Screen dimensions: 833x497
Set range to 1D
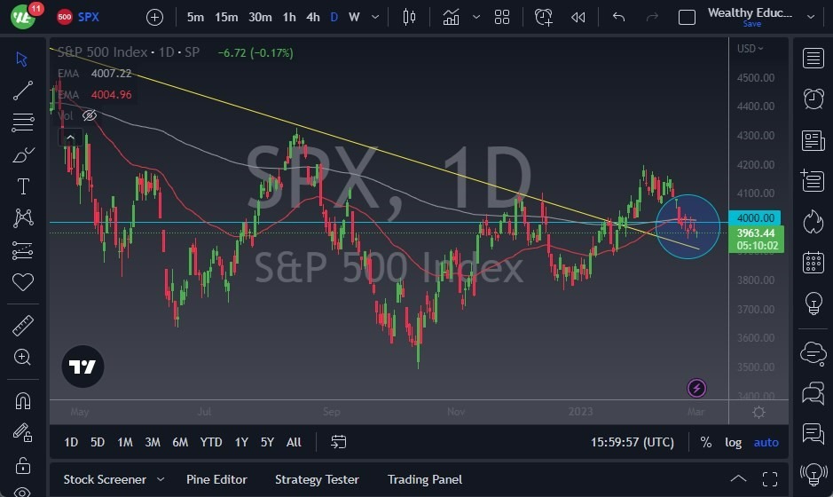71,442
